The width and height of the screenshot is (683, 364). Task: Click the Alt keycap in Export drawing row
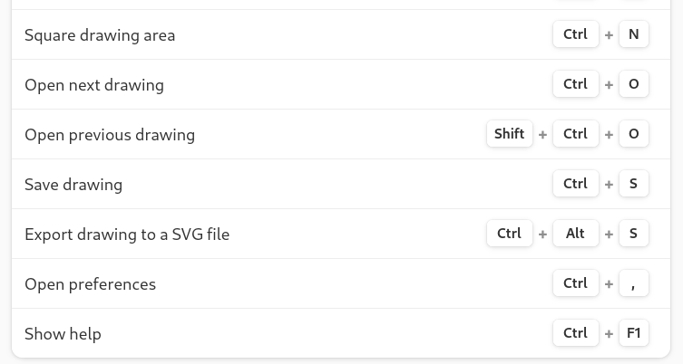(575, 234)
